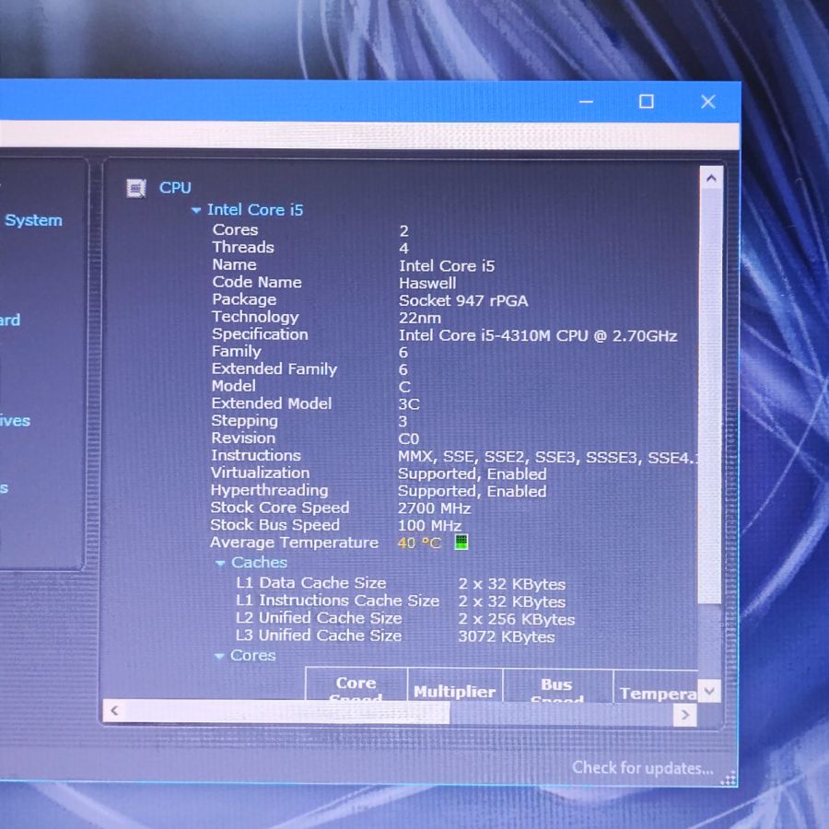Click 'Intel Core i5-4310M CPU @ 2.70GHz' value

tap(538, 335)
